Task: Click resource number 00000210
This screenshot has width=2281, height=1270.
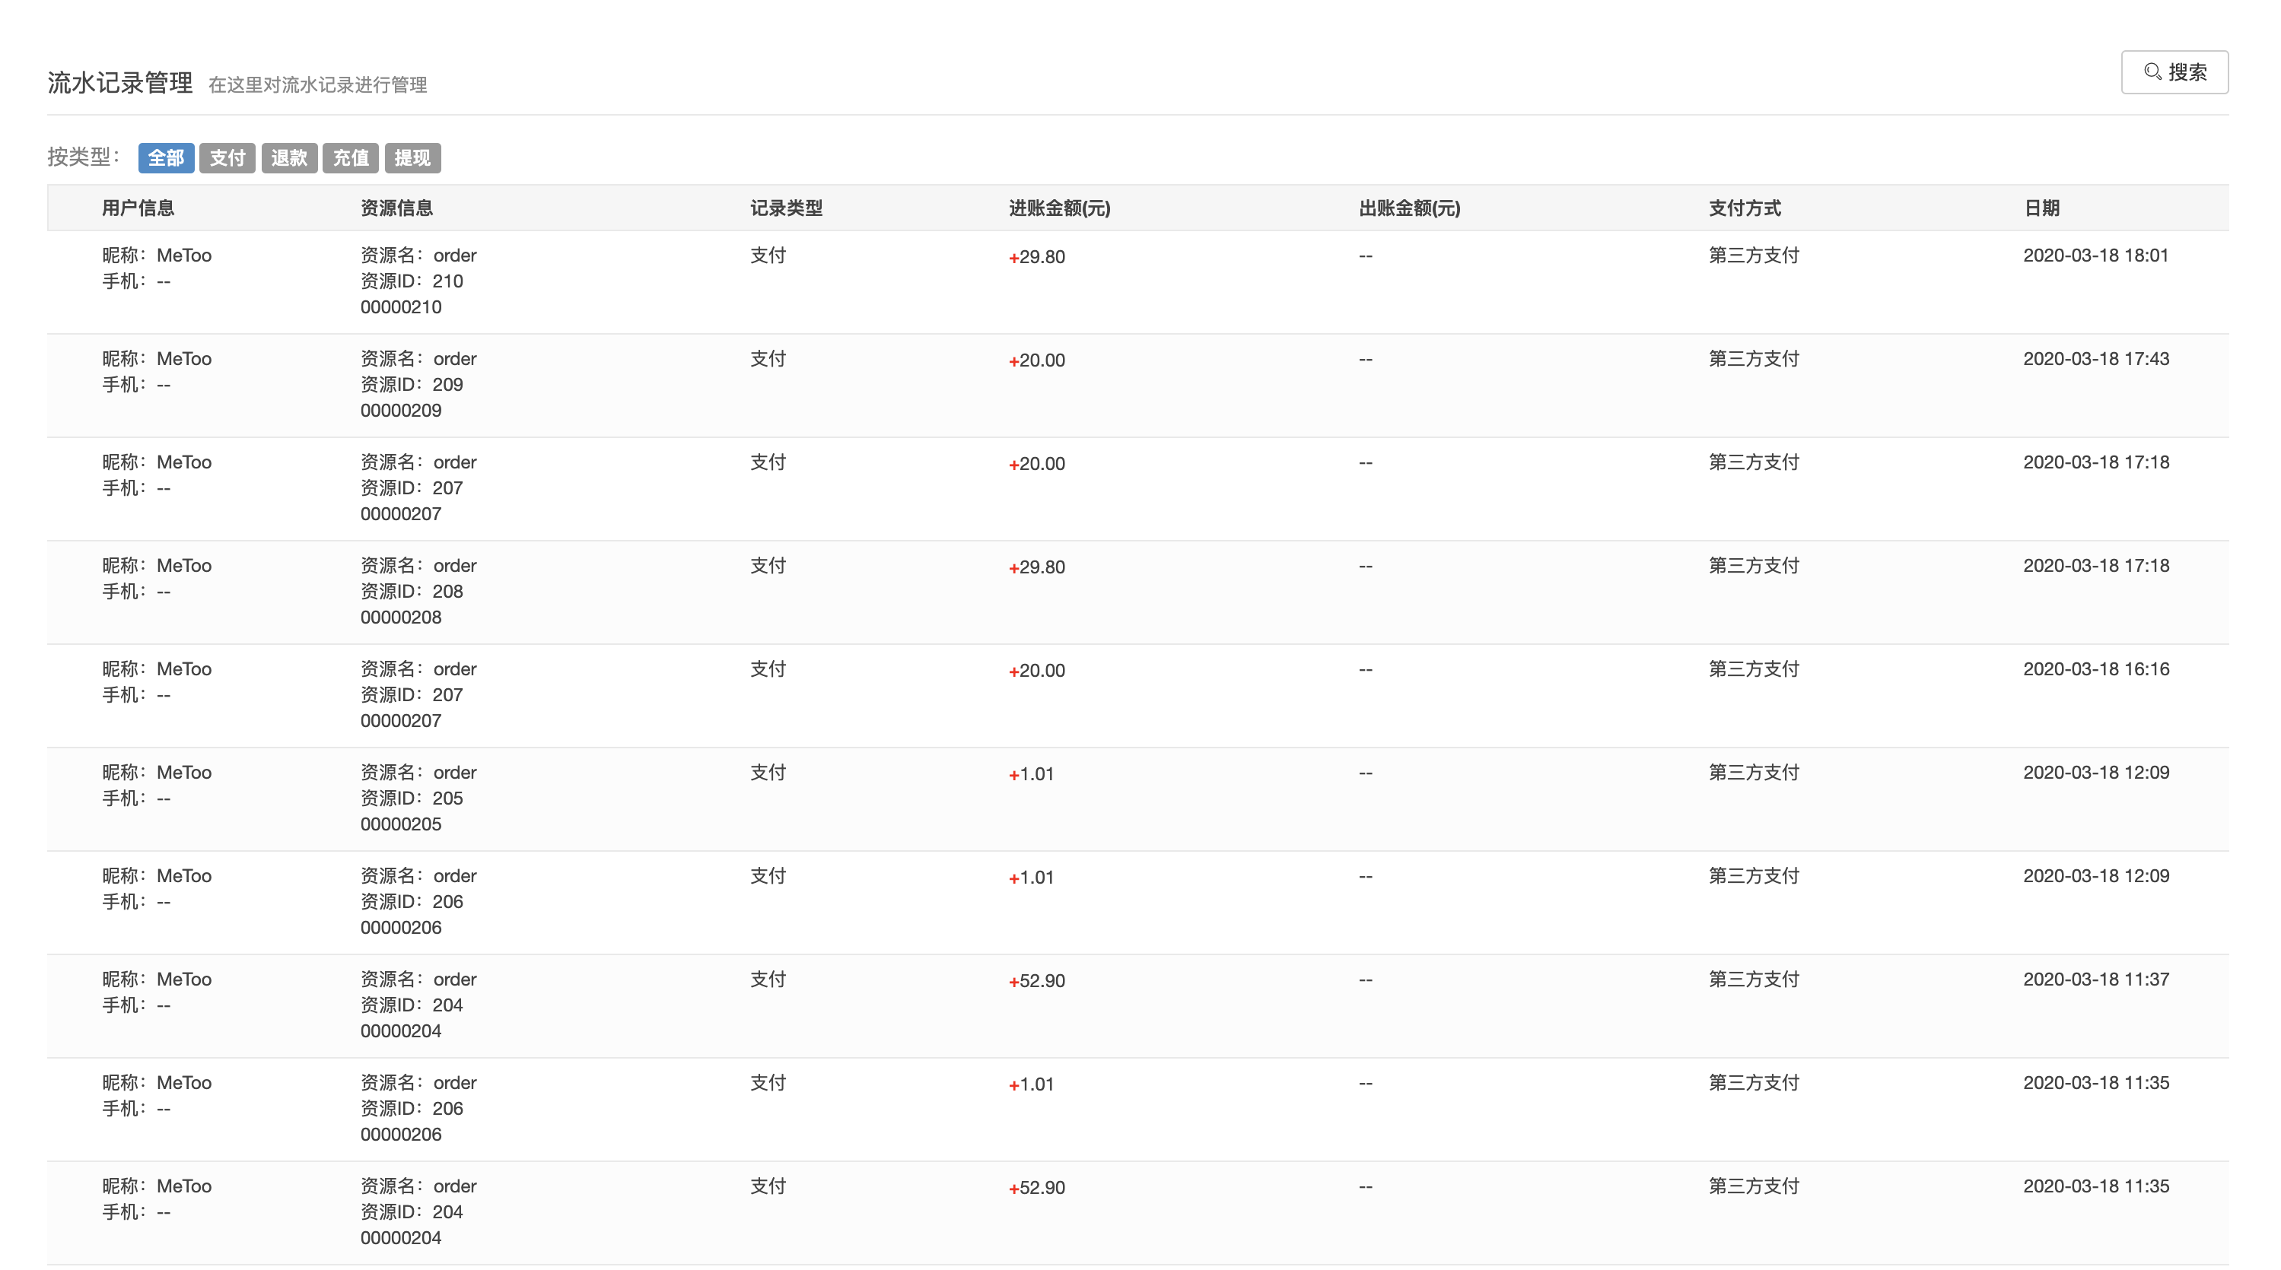Action: coord(401,307)
